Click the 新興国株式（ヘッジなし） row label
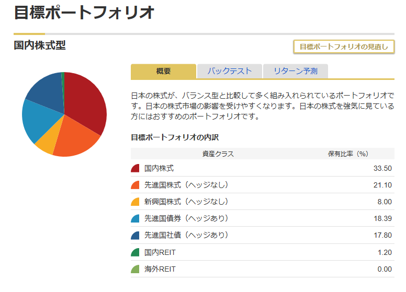The height and width of the screenshot is (292, 406). 186,202
